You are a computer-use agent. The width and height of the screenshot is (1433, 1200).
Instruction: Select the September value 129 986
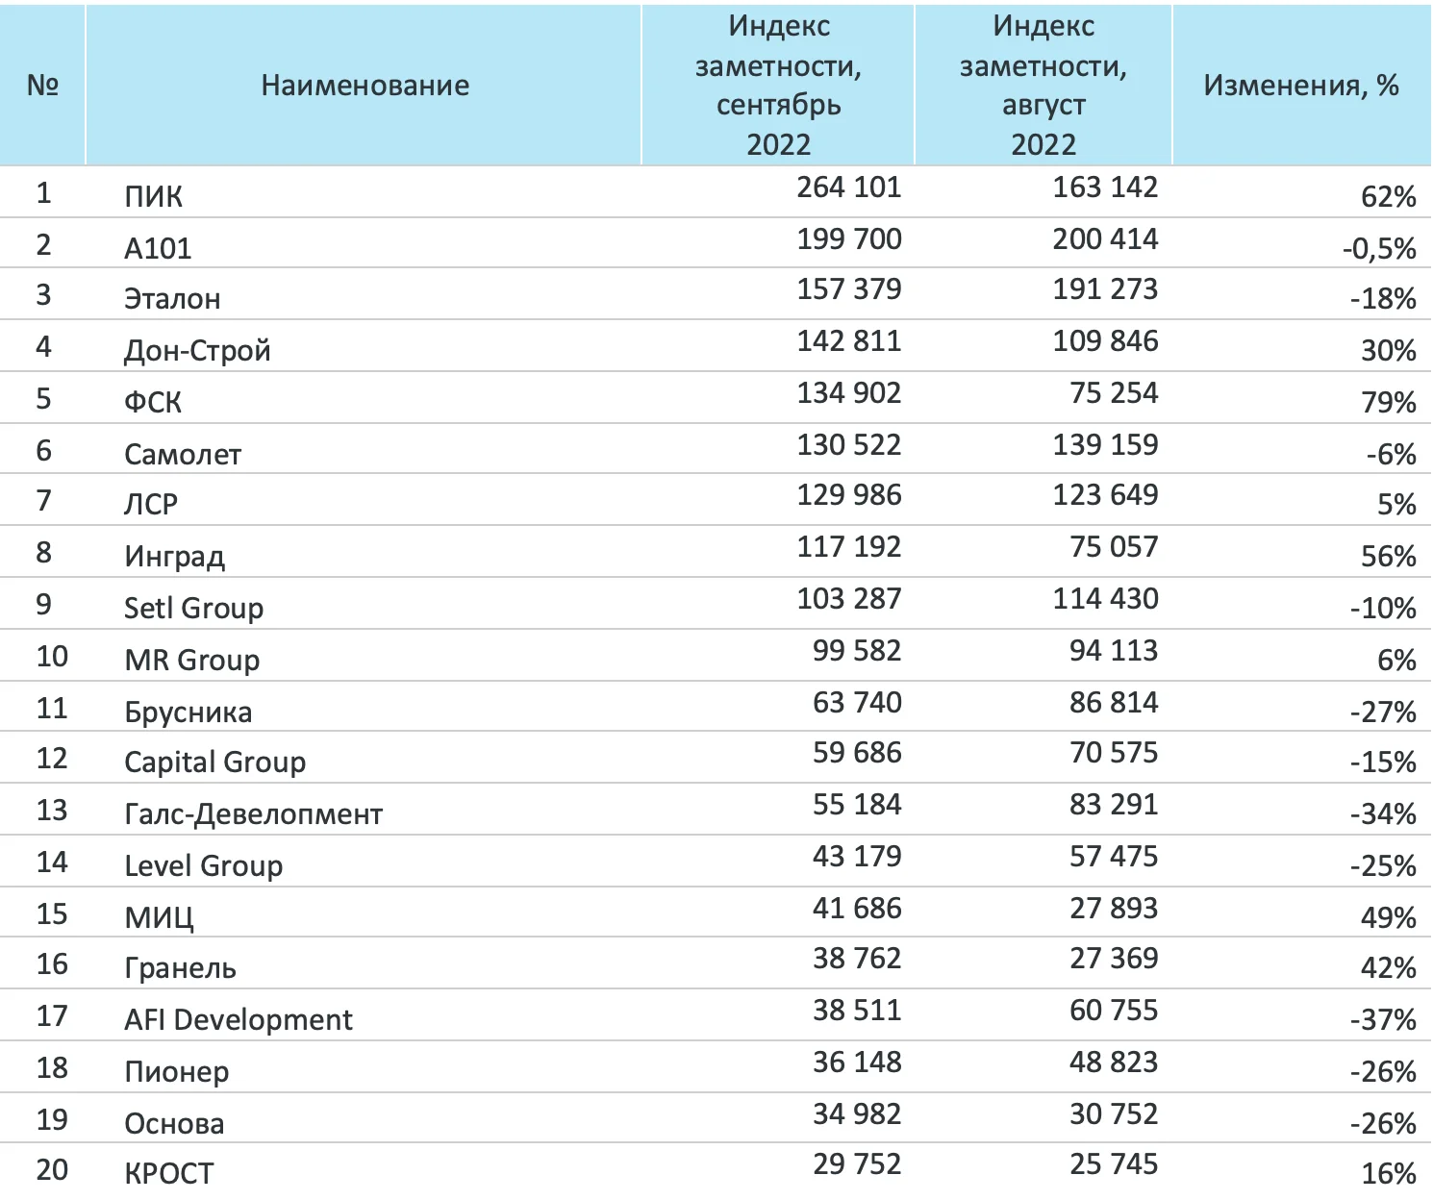click(848, 495)
